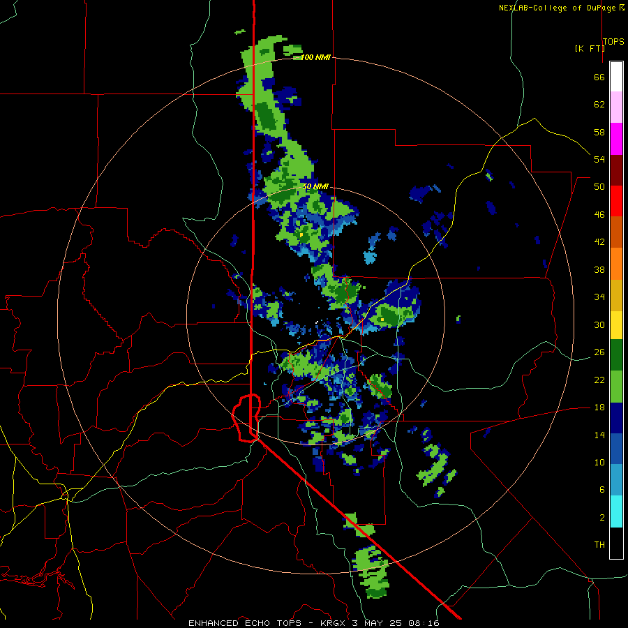628x628 pixels.
Task: Click the legend value 22
Action: point(599,380)
